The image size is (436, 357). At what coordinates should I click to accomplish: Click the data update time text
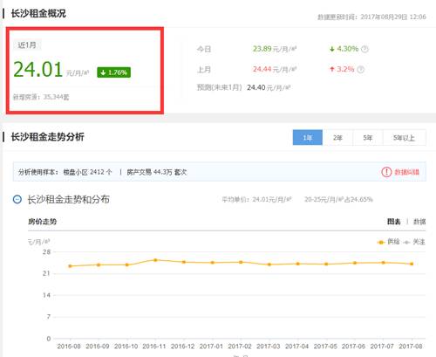click(x=371, y=17)
